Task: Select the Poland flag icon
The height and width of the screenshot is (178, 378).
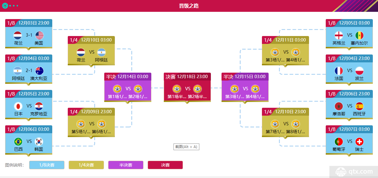Action: tap(359, 71)
